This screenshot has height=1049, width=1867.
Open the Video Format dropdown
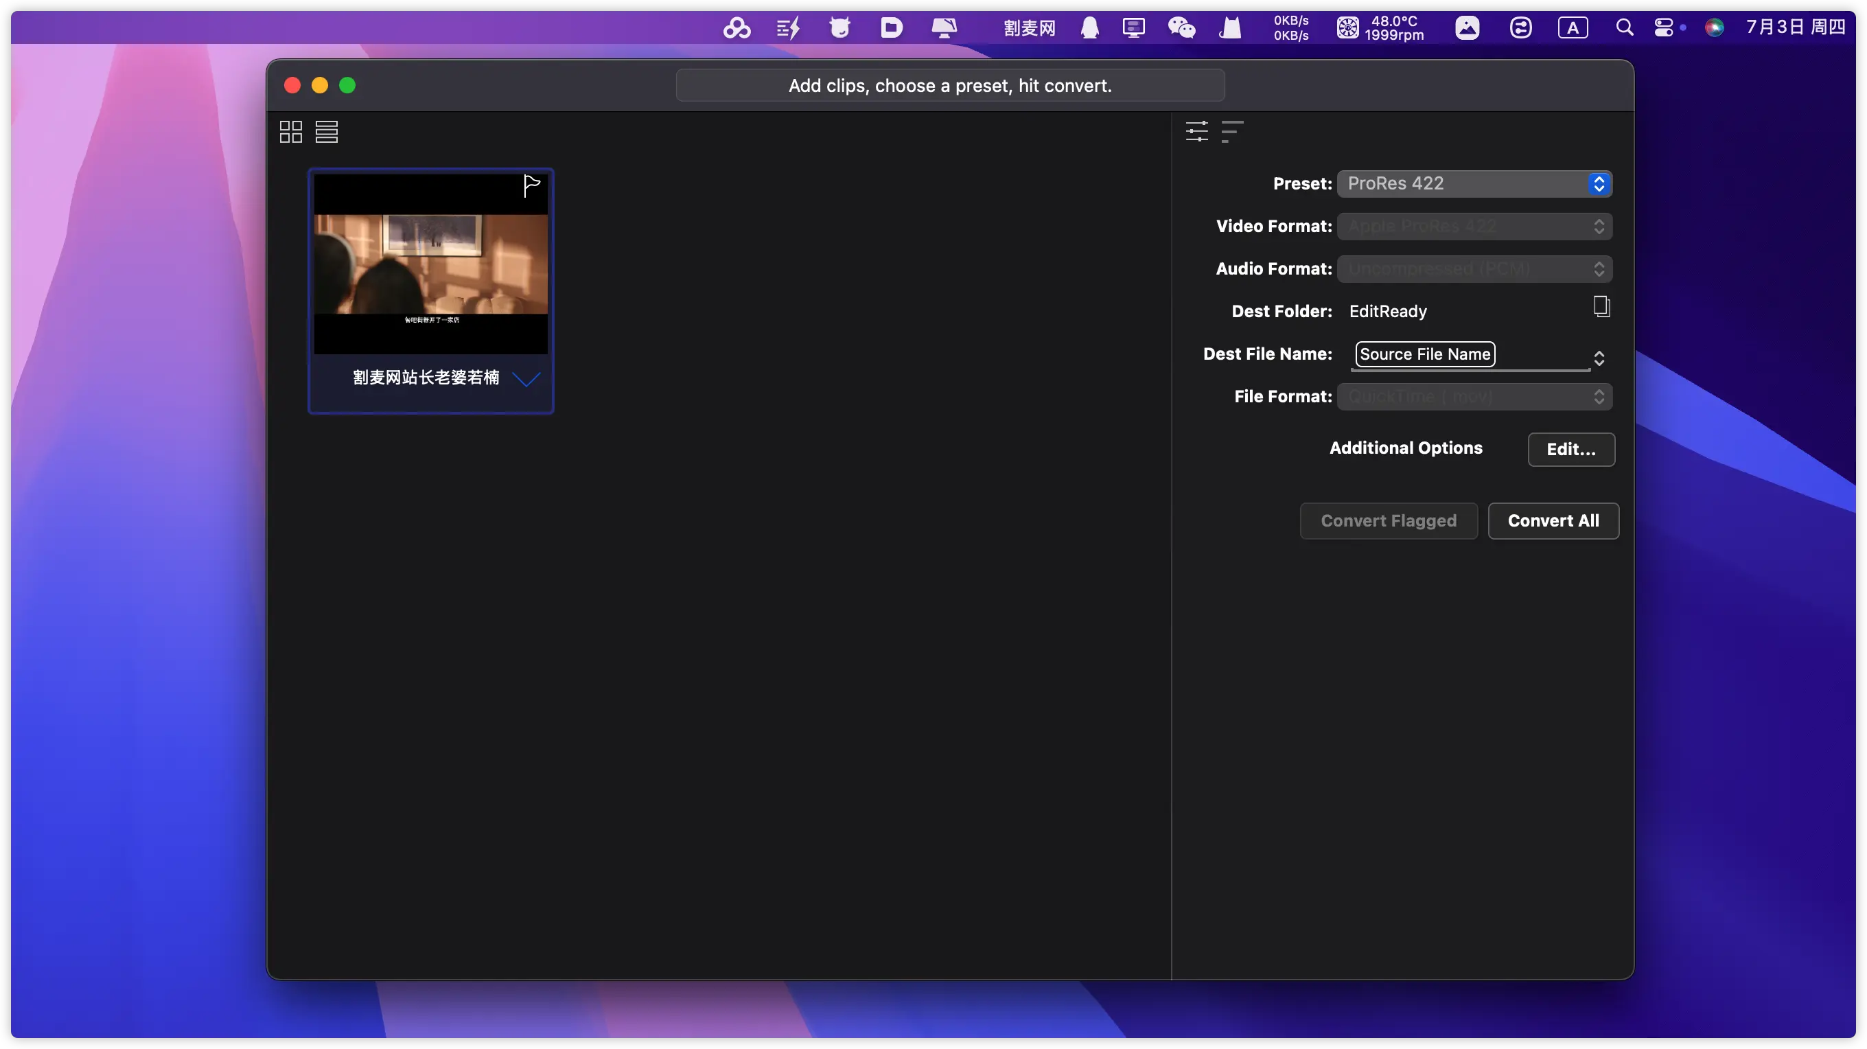pyautogui.click(x=1474, y=226)
